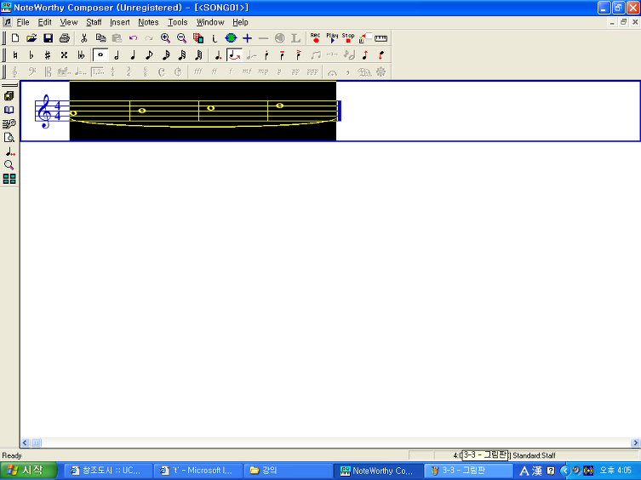Open the File menu
Viewport: 641px width, 480px height.
click(22, 22)
